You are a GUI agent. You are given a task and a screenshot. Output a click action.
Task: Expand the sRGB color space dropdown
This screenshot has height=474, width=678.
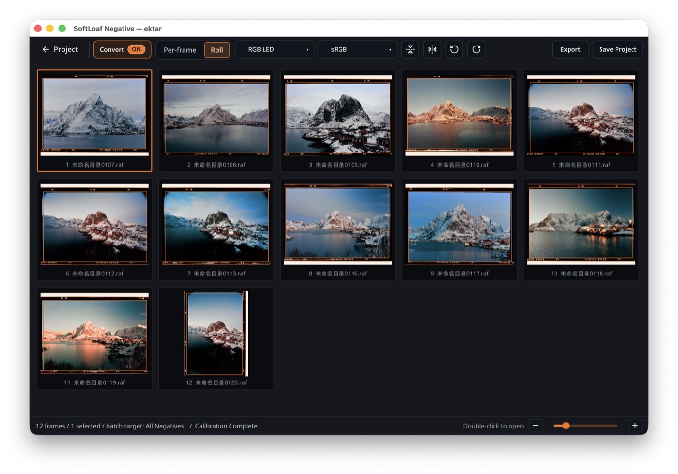[x=357, y=49]
